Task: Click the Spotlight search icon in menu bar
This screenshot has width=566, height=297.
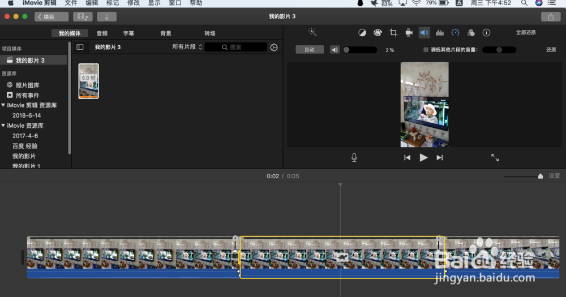Action: 524,3
